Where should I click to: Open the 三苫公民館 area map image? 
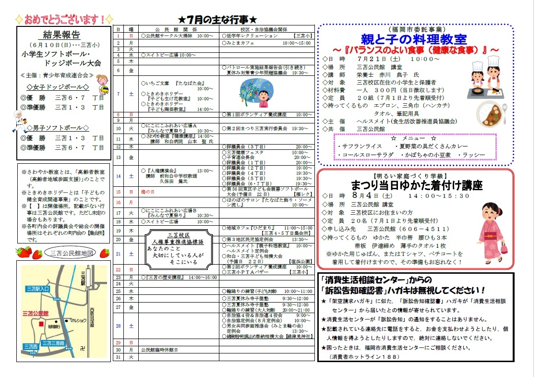[x=64, y=311]
